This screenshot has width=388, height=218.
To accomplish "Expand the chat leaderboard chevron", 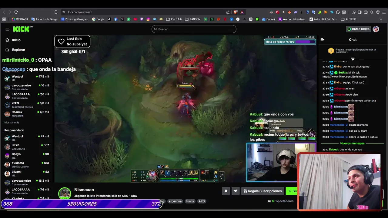I will 353,59.
